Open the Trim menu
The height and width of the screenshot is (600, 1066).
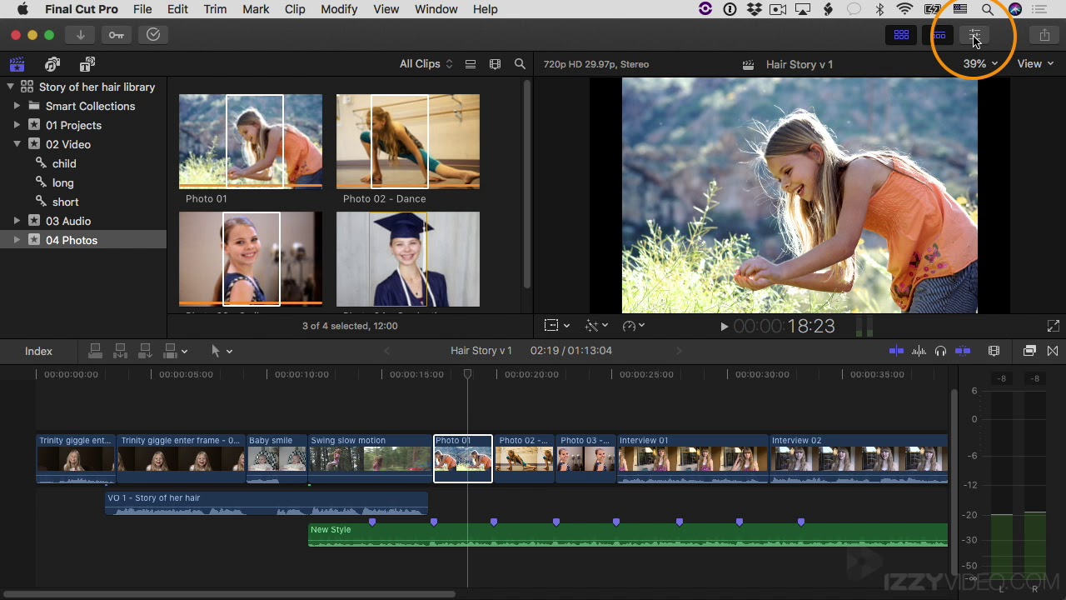click(x=215, y=9)
